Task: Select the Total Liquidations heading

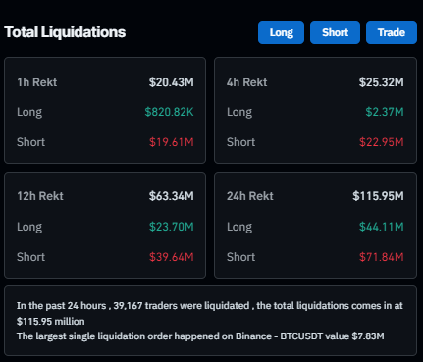Action: point(65,32)
